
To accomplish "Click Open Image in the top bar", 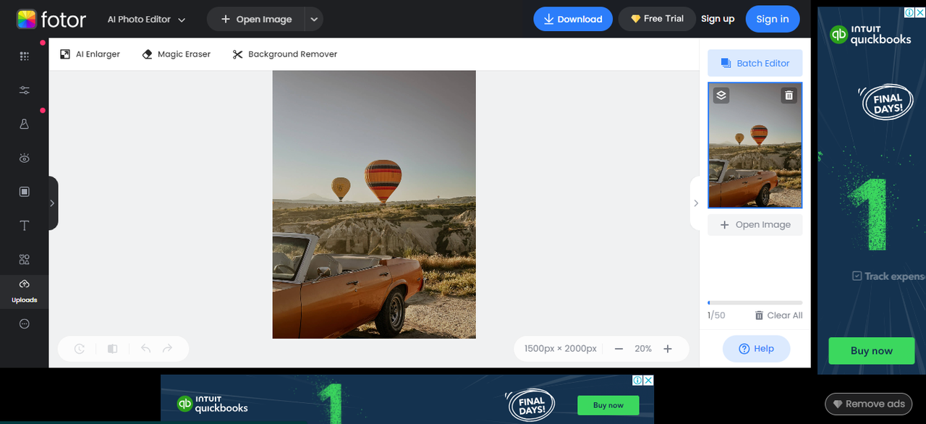I will coord(256,20).
